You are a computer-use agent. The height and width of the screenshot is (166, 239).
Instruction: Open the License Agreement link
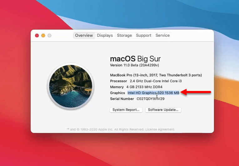tap(160, 130)
